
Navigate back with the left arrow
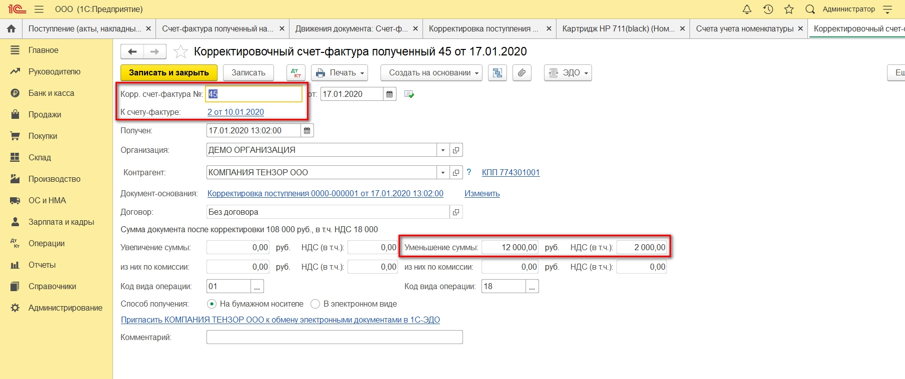tap(132, 51)
